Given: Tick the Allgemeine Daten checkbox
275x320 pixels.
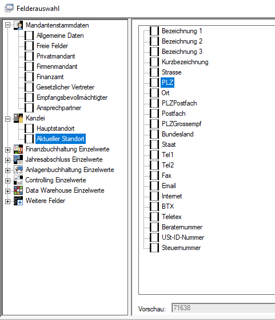Looking at the screenshot, I should pos(29,36).
